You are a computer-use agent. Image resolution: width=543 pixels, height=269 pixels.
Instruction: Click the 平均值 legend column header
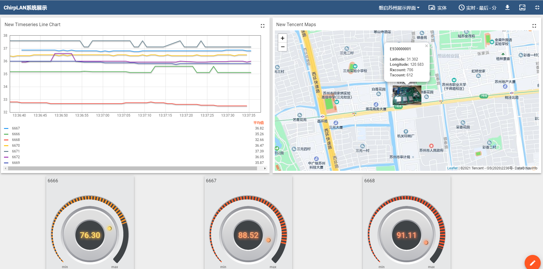coord(258,123)
